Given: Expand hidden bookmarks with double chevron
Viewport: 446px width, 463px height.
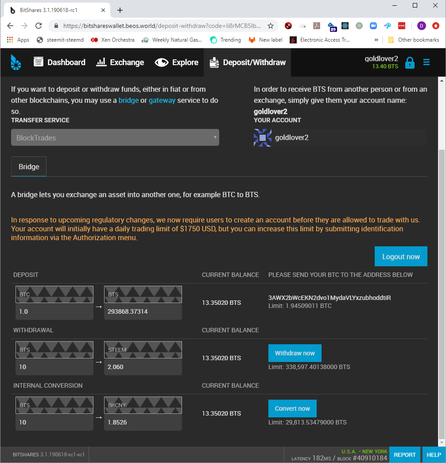Looking at the screenshot, I should [376, 39].
